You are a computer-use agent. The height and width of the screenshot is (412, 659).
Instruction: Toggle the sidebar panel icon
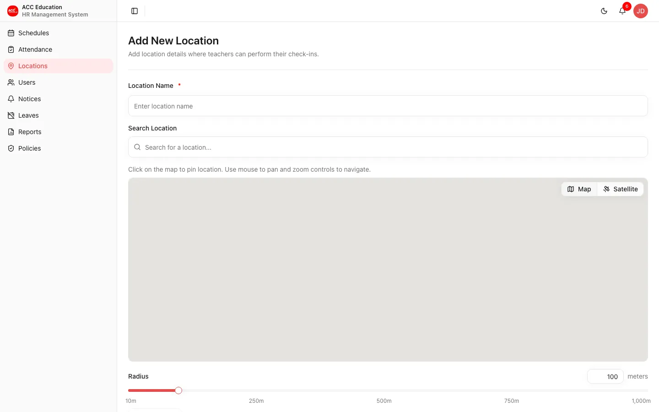[x=135, y=11]
